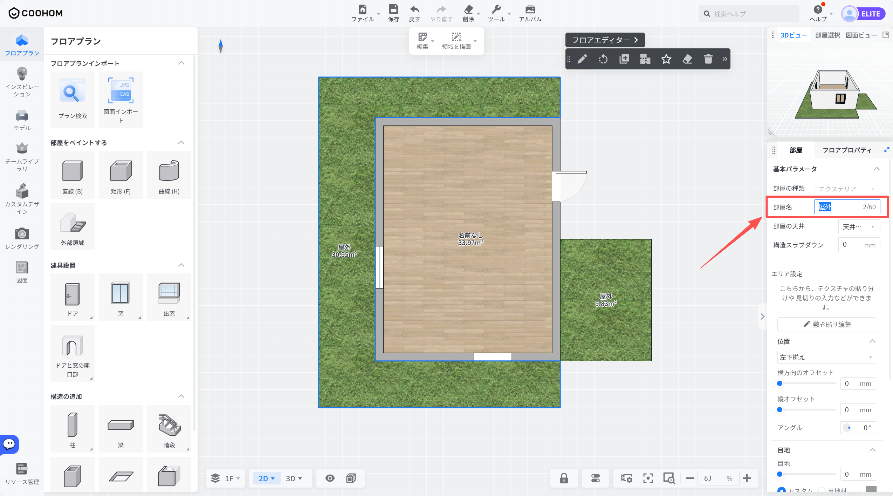Select the カスタム radio button
893x496 pixels.
[781, 490]
